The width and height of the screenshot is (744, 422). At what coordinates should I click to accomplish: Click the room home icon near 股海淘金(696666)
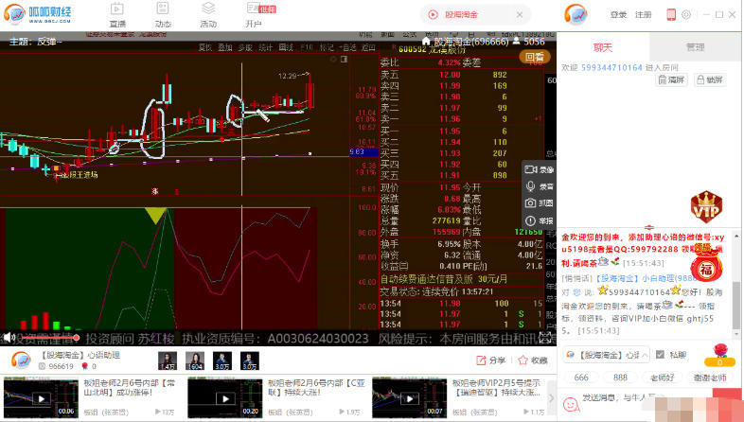tap(426, 42)
